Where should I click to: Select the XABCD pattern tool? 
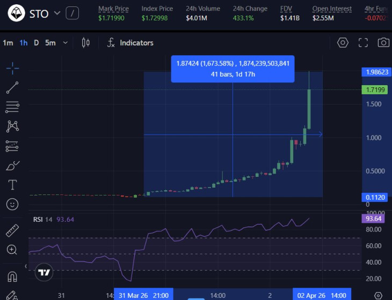(12, 126)
